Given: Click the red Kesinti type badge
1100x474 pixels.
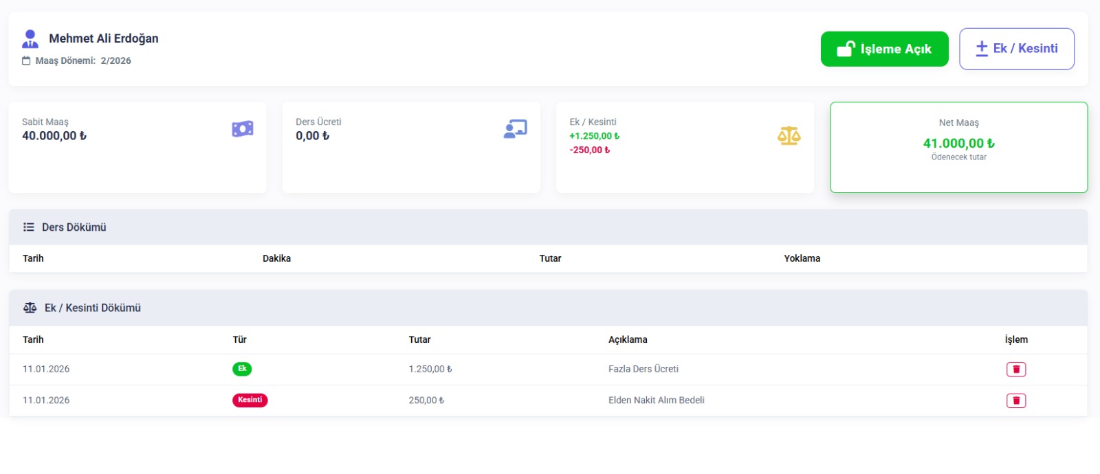Looking at the screenshot, I should 250,400.
